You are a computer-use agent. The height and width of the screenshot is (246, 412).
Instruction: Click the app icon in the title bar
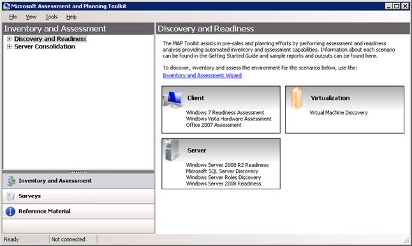click(6, 6)
